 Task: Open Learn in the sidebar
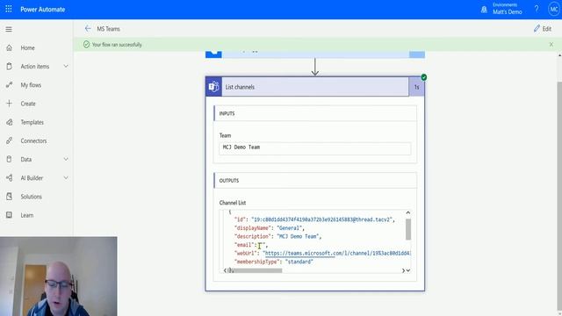point(27,215)
